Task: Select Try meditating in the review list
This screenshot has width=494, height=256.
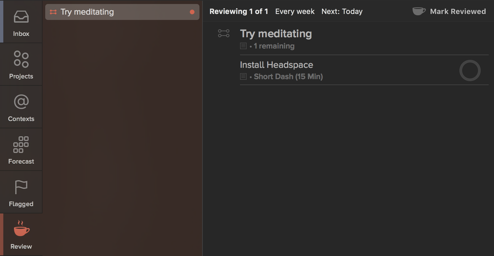Action: pos(87,12)
